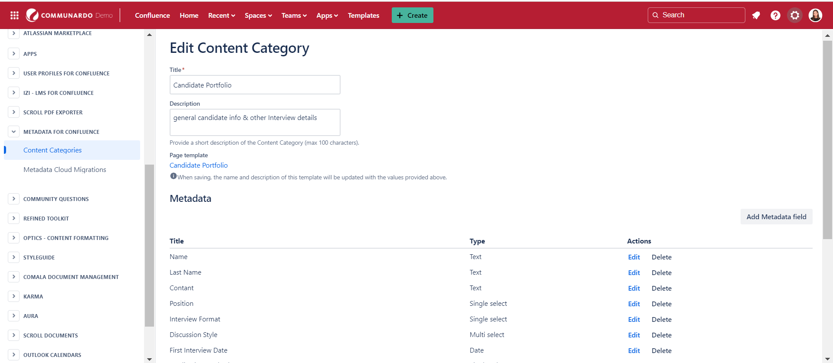
Task: Collapse the Metadata for Confluence section
Action: (x=13, y=132)
